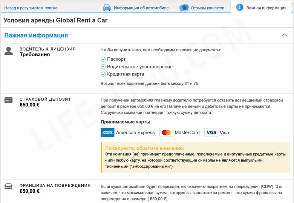The width and height of the screenshot is (294, 203).
Task: Collapse the Важная информация section chevron
Action: pyautogui.click(x=284, y=35)
